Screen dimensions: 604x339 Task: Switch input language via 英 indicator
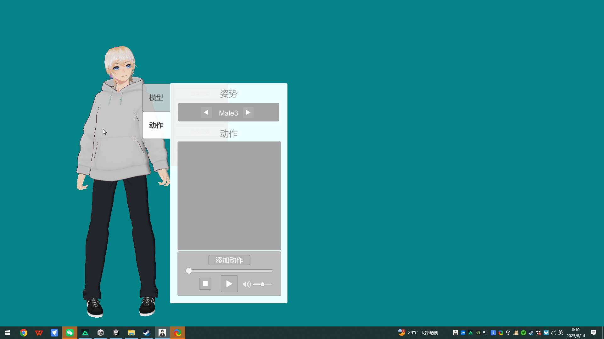point(561,332)
